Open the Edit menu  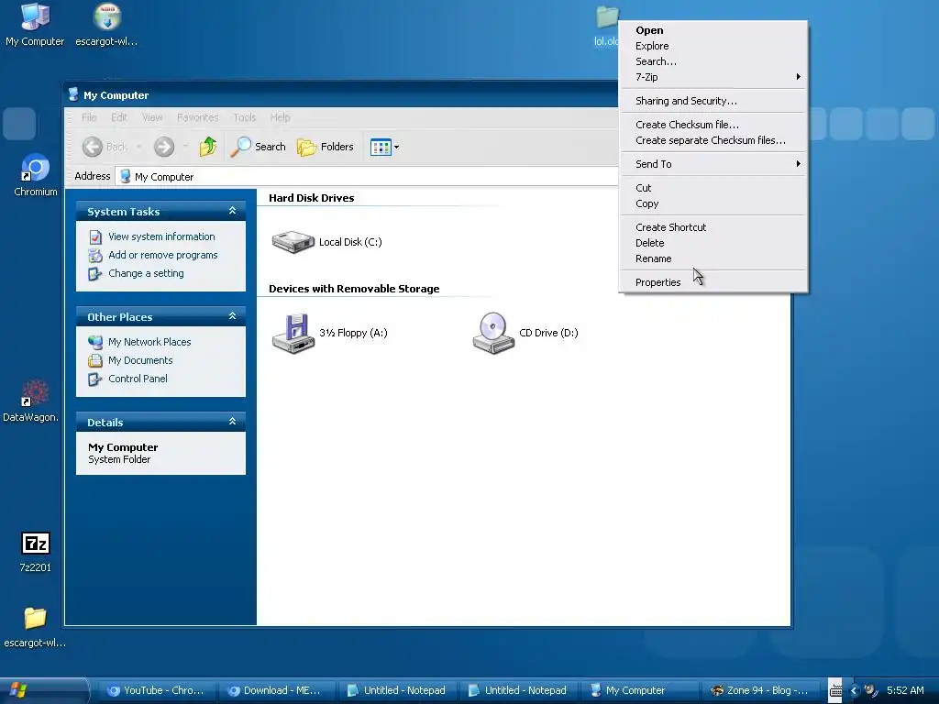coord(119,117)
